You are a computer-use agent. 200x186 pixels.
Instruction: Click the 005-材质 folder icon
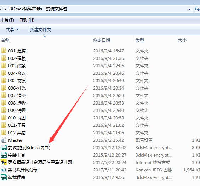tap(4, 80)
